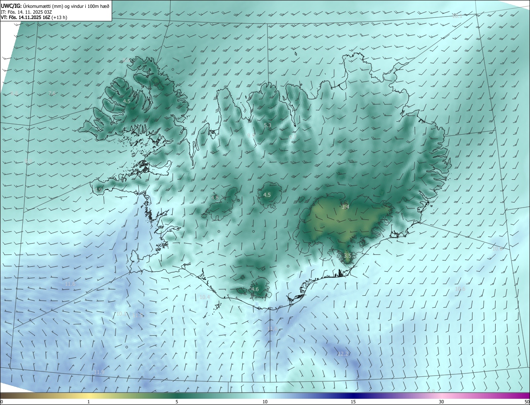
Task: Click the 10.4 value off the south coast
Action: pos(205,297)
